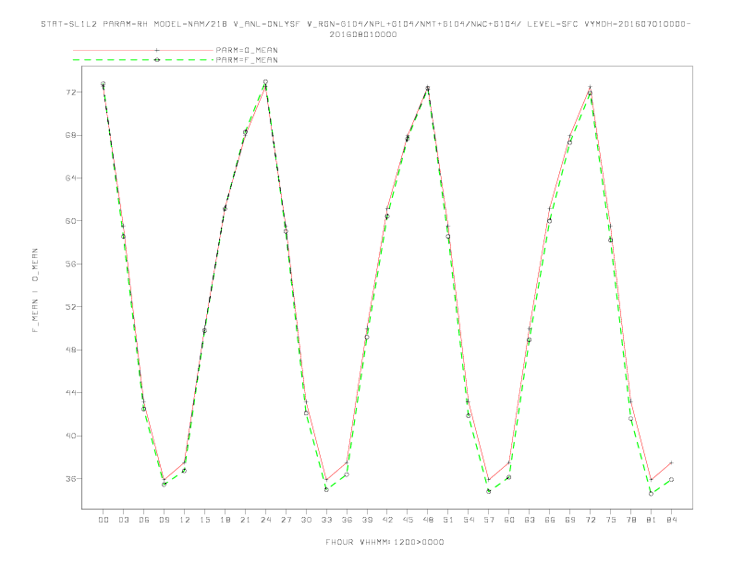Click the 68 value on the y-axis
Screen dimensions: 732x566
pyautogui.click(x=70, y=135)
